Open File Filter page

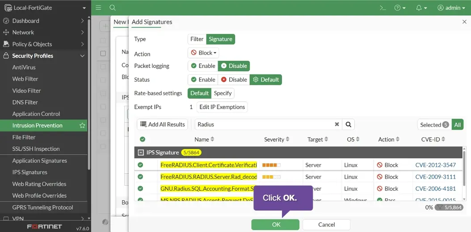pos(24,137)
